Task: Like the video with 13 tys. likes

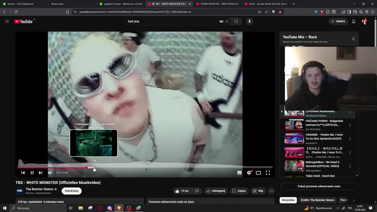Action: [182, 191]
